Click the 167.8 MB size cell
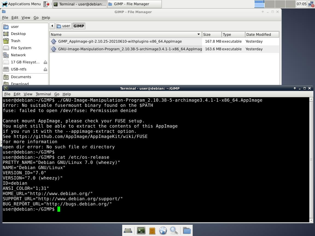Viewport: 315px width, 236px height. click(213, 41)
